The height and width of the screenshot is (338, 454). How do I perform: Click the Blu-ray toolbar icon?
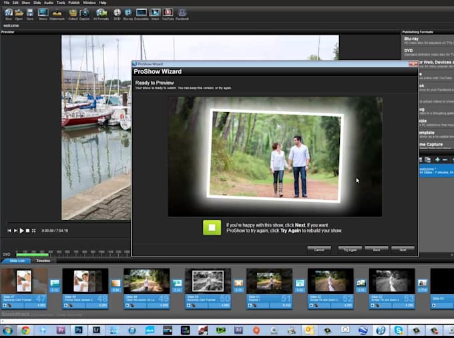coord(128,14)
